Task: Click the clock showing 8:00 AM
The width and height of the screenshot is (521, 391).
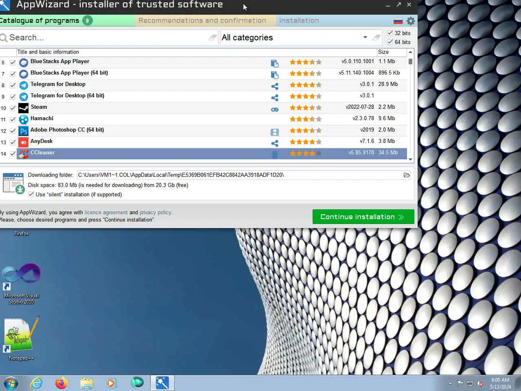Action: coord(500,380)
